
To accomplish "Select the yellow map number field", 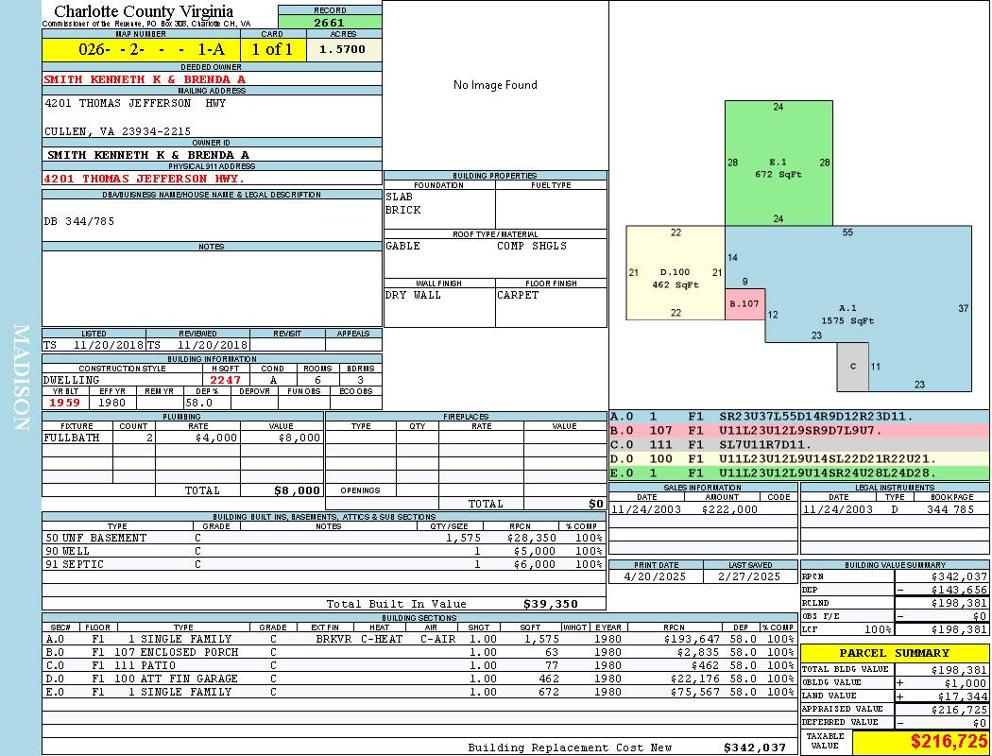I will point(141,50).
